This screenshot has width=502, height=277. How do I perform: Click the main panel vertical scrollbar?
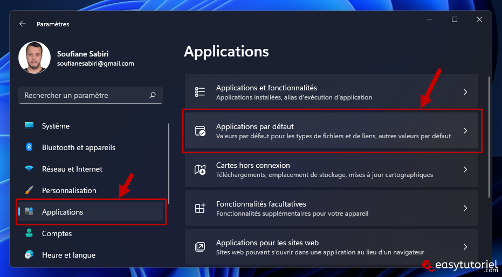[x=489, y=137]
